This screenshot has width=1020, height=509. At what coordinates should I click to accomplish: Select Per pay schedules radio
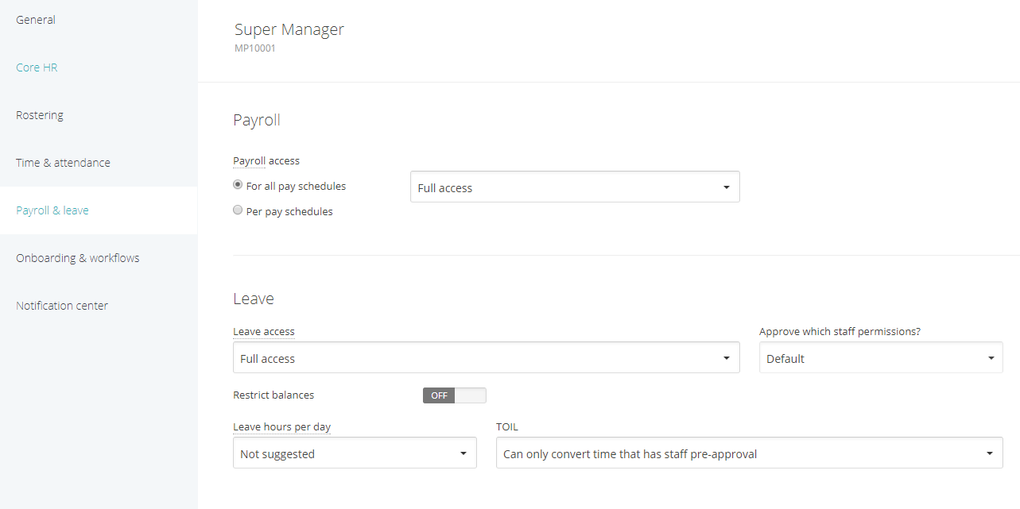(x=238, y=210)
